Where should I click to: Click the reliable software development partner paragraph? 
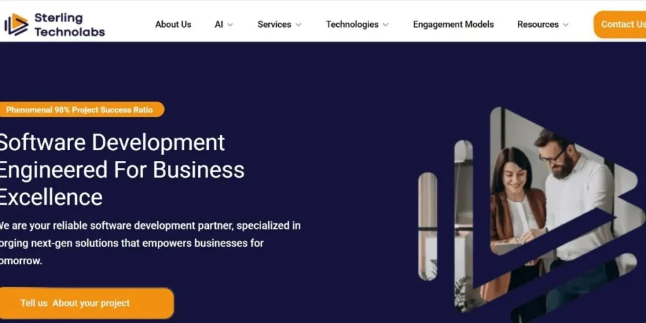150,243
